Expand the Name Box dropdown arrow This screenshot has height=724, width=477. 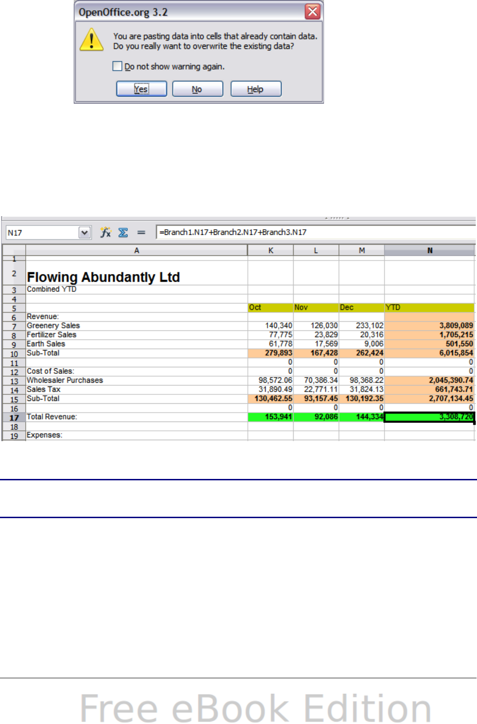(84, 232)
